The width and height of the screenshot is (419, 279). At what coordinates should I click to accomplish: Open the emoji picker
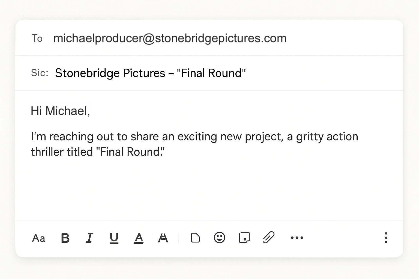(220, 238)
